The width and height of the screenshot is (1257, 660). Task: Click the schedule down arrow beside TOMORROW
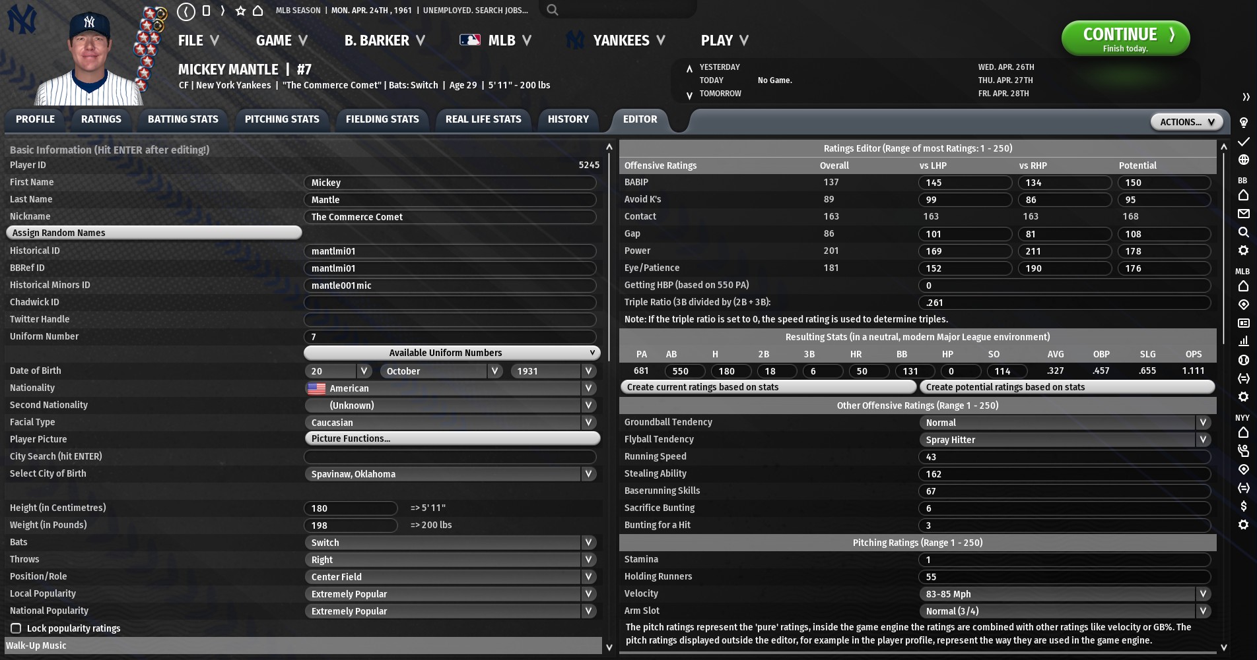coord(689,96)
